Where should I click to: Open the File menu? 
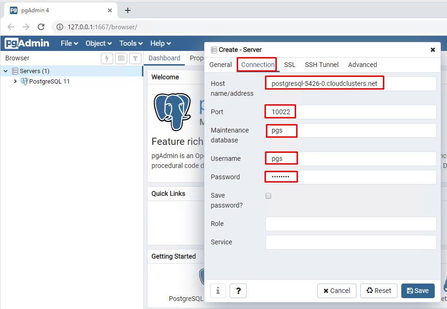[69, 43]
